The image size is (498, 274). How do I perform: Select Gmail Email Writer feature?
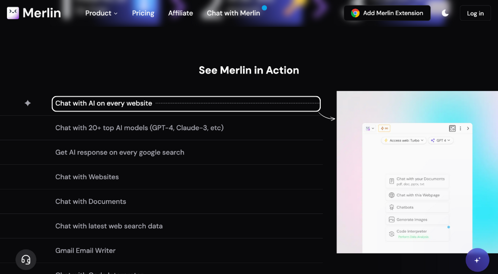(86, 251)
